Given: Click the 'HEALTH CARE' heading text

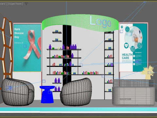Looking at the screenshot, I should pyautogui.click(x=127, y=56).
